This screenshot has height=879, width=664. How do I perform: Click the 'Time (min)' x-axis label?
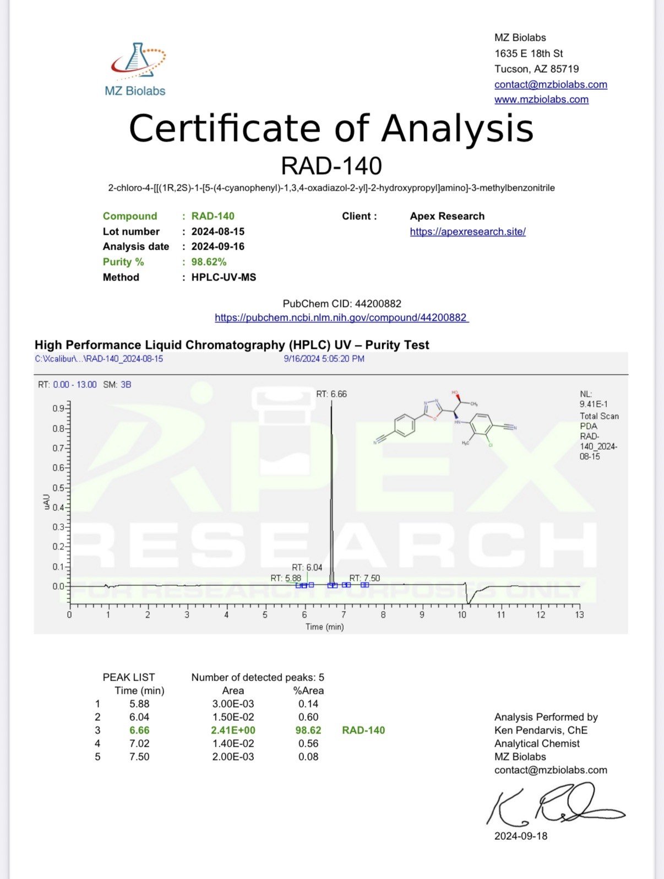[324, 627]
